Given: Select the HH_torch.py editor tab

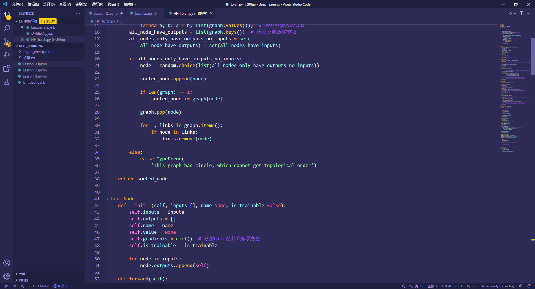Looking at the screenshot, I should pos(190,13).
